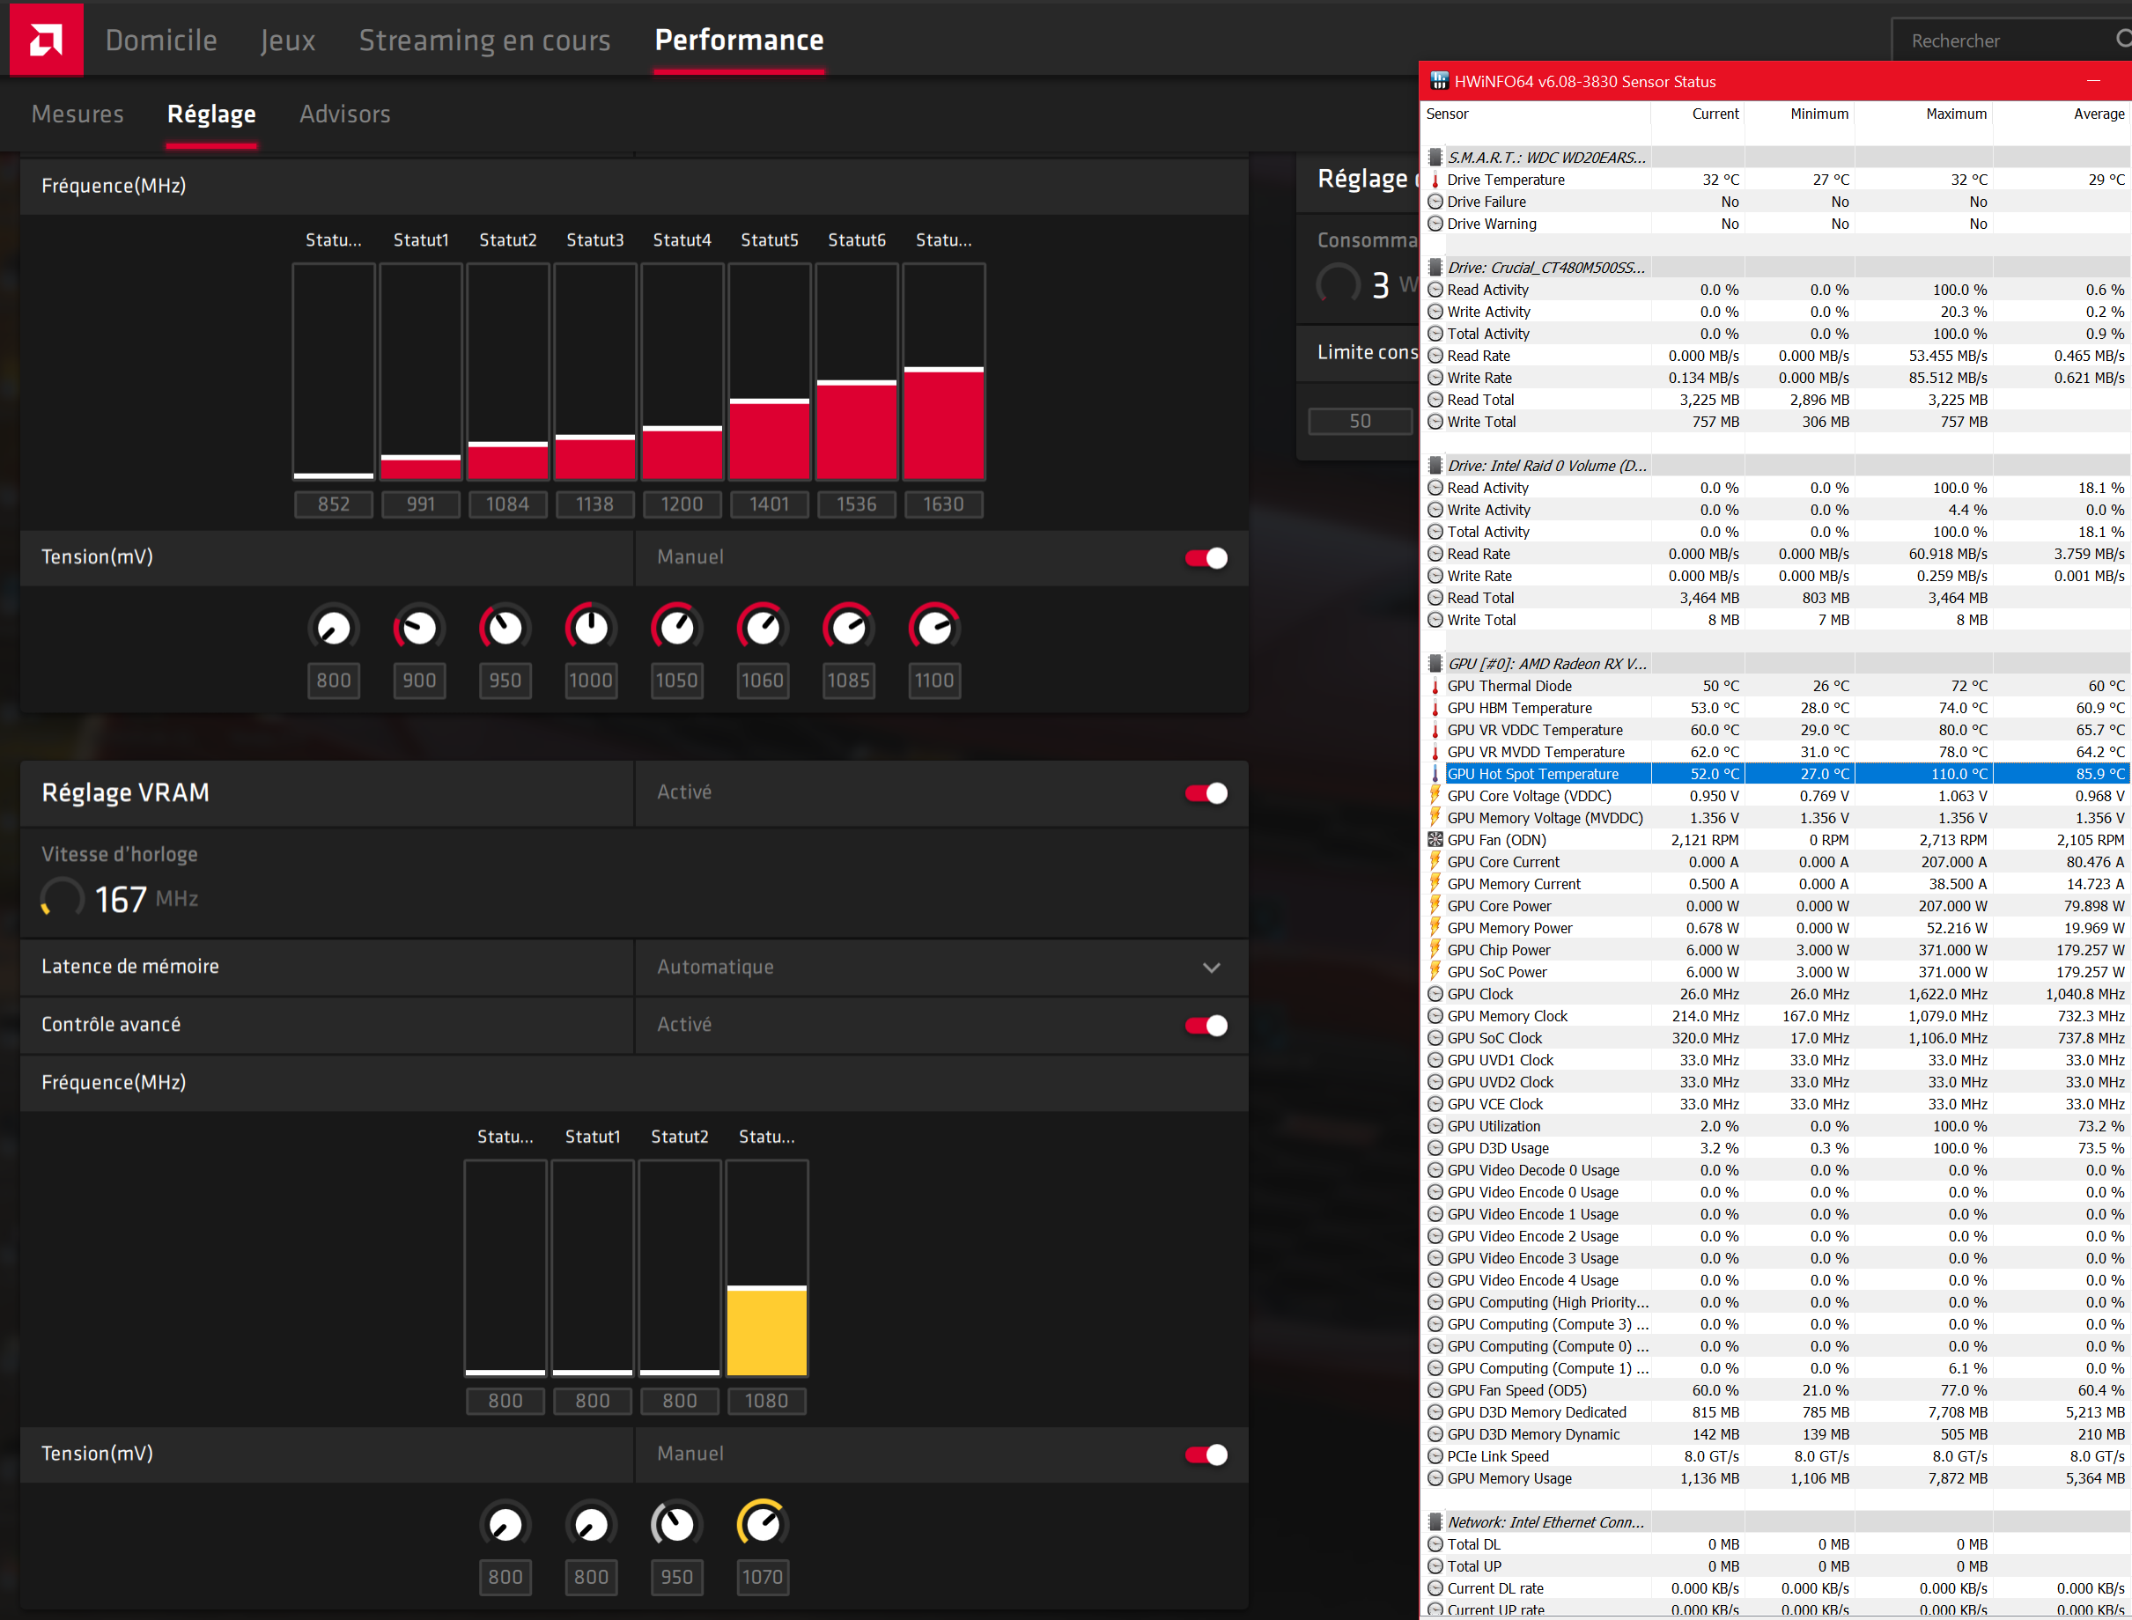Viewport: 2132px width, 1620px height.
Task: Click the HWiNFO64 title bar app icon
Action: [1439, 81]
